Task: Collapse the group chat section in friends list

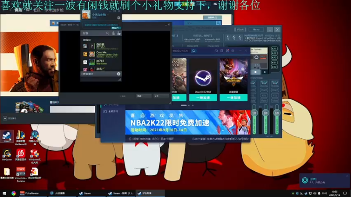Action: pos(82,74)
